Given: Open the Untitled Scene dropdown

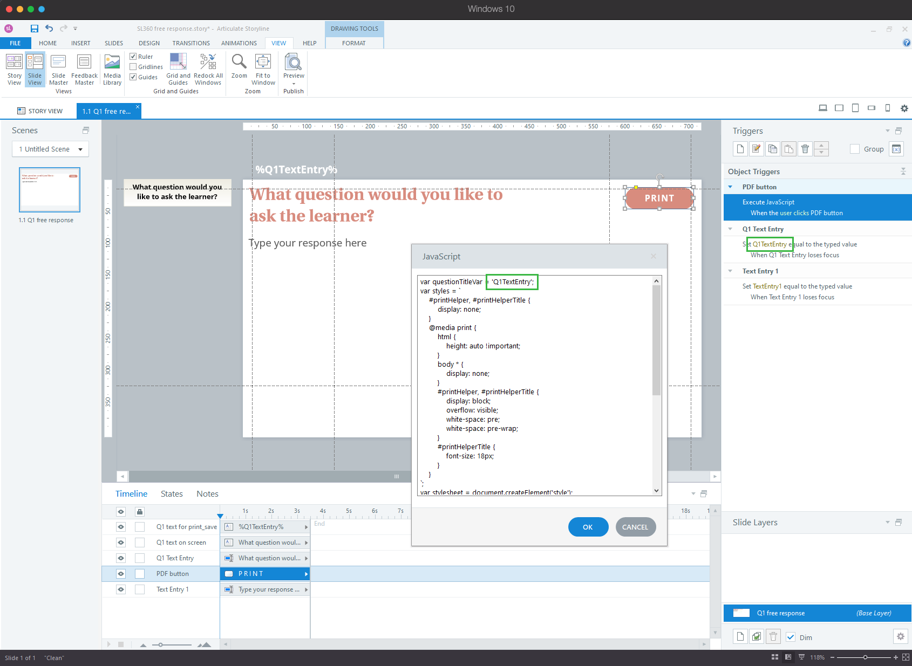Looking at the screenshot, I should tap(50, 149).
